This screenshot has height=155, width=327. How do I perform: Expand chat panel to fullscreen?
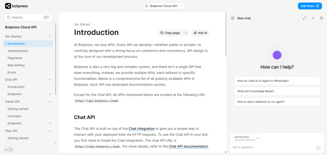click(x=304, y=18)
